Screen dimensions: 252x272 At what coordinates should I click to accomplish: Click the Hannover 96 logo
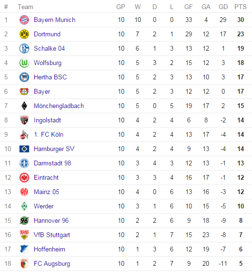pyautogui.click(x=24, y=220)
